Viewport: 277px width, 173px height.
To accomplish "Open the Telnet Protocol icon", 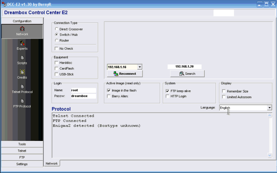I will pos(22,88).
